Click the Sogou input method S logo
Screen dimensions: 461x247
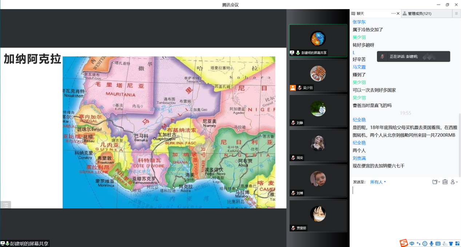(404, 243)
